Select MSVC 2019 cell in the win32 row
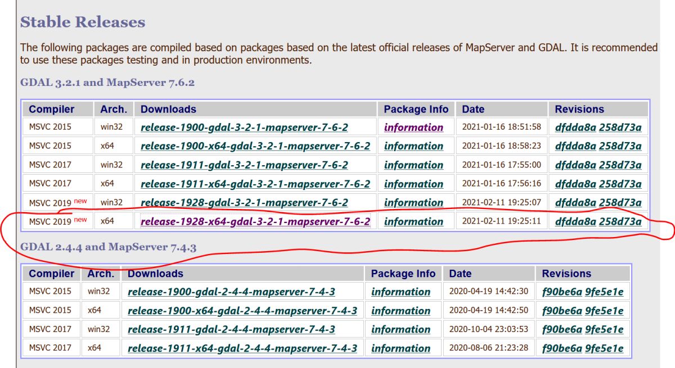This screenshot has width=675, height=368. tap(58, 202)
